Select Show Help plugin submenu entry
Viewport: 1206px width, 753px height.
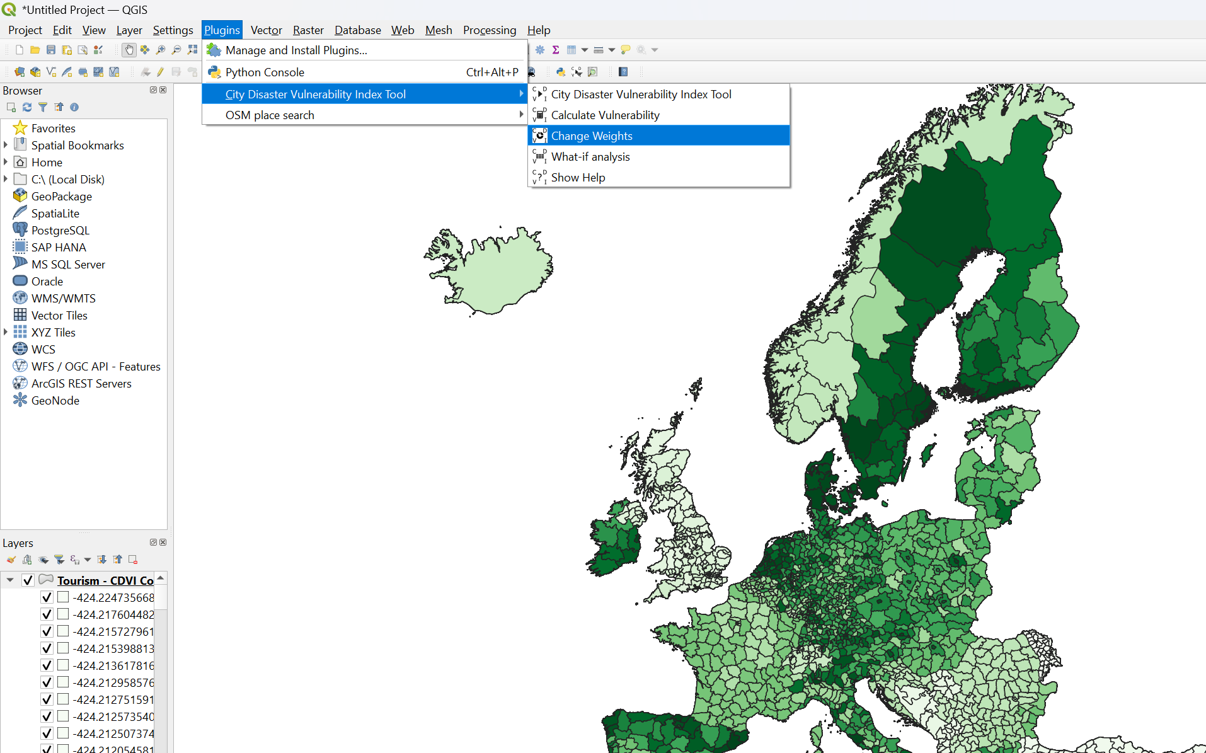coord(659,177)
